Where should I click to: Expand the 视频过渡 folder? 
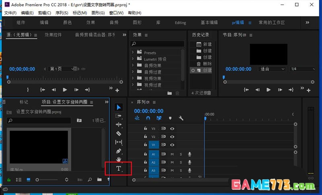point(133,85)
